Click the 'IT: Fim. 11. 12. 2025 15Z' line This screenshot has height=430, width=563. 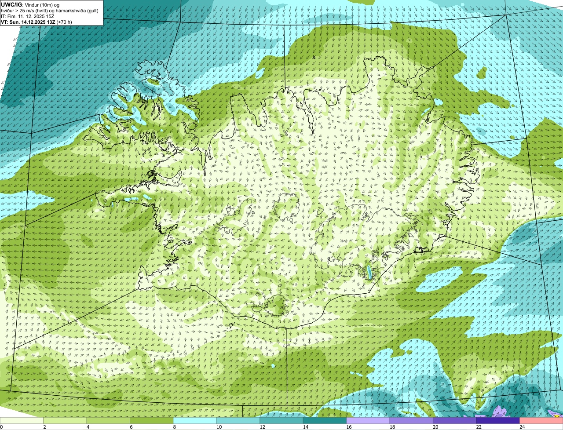pos(28,16)
